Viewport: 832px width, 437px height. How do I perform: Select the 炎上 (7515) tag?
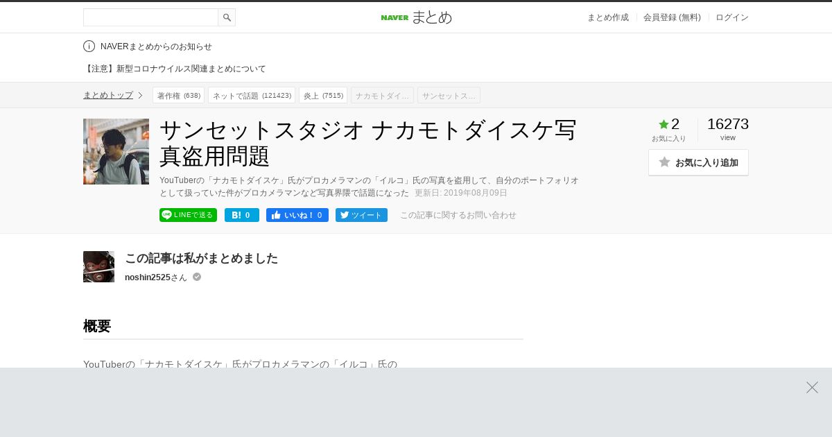tap(323, 95)
